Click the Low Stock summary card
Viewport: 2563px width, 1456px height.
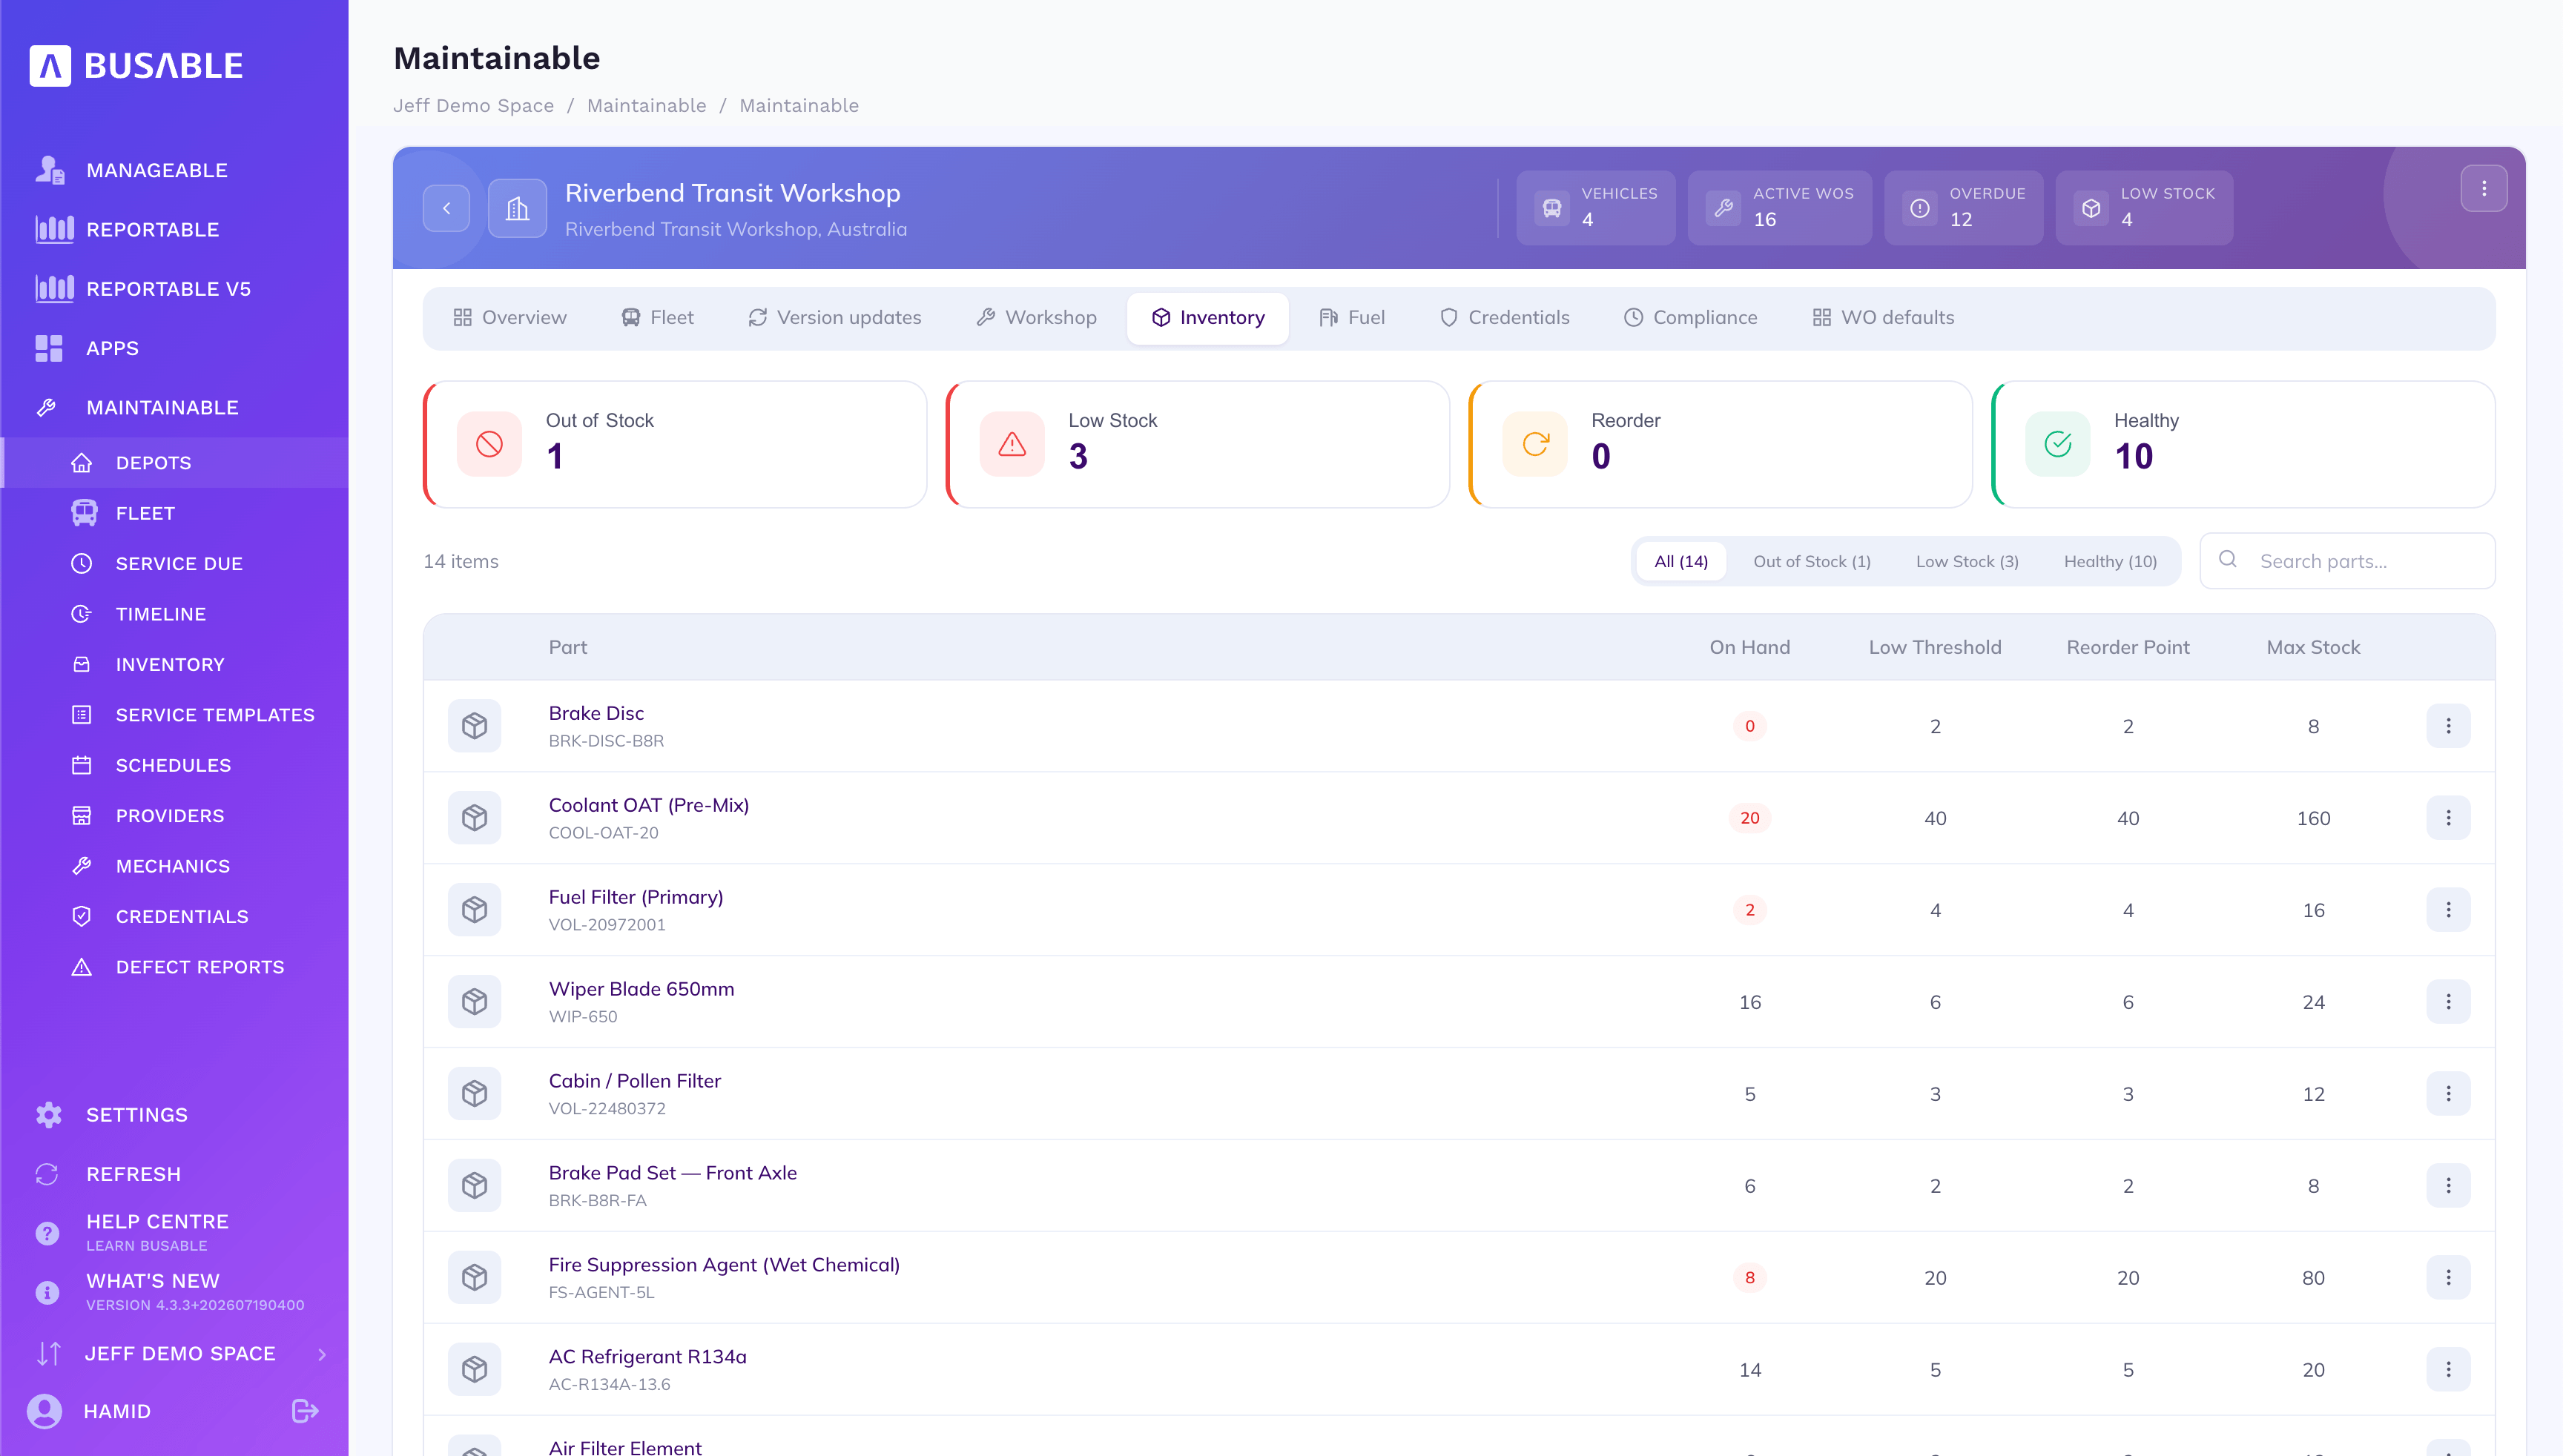pos(1198,444)
